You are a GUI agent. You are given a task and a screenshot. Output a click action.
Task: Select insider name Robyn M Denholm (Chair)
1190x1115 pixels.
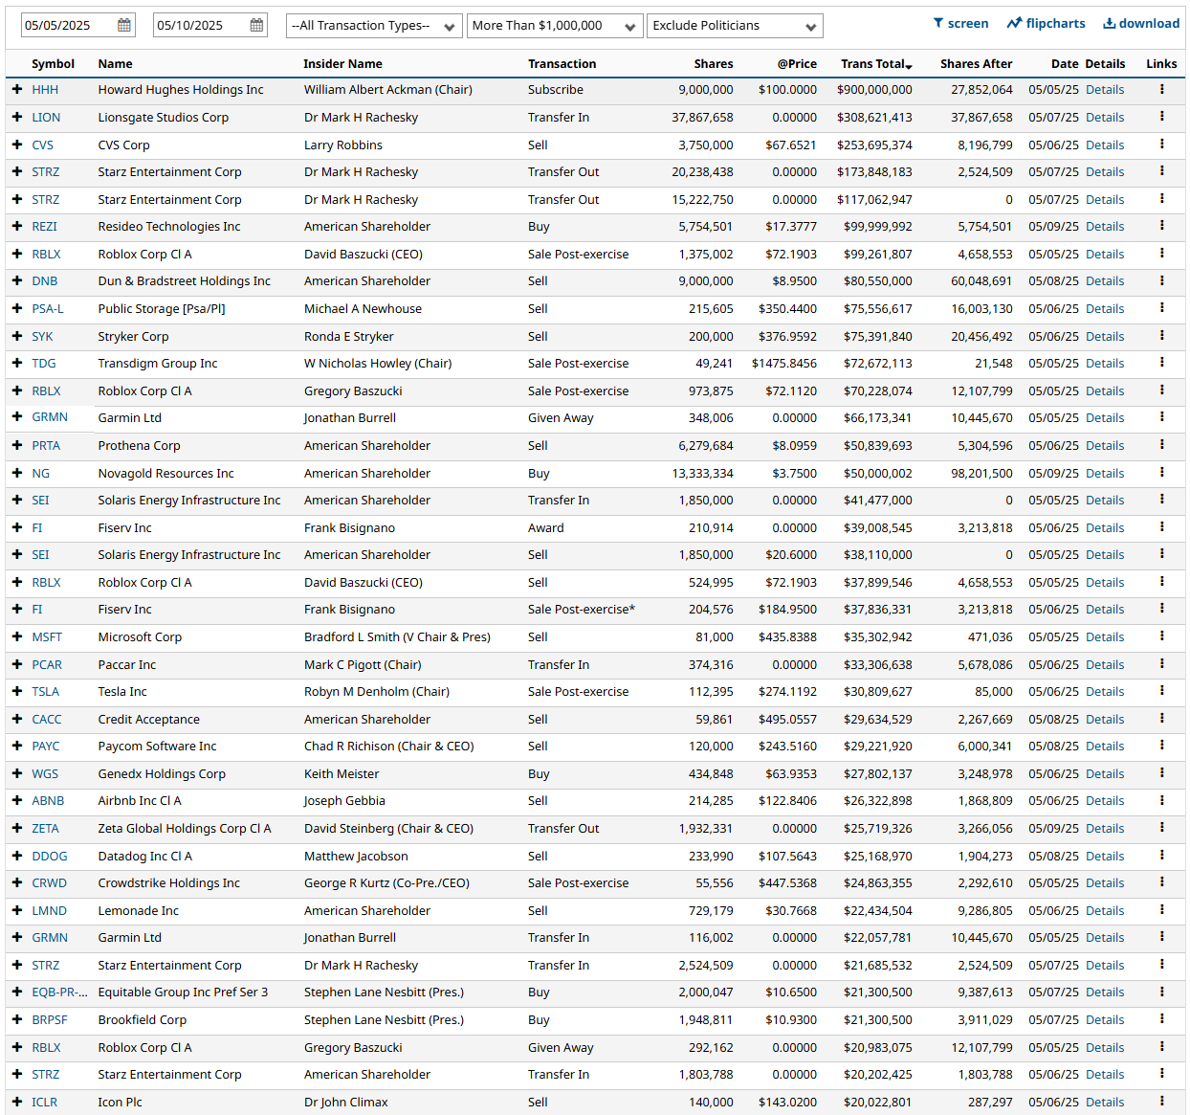pos(377,691)
